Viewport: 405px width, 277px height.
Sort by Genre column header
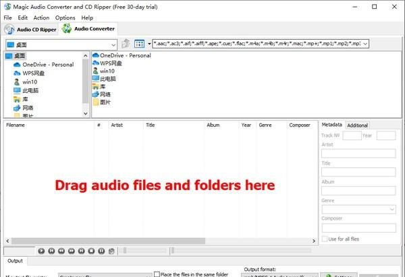point(271,125)
